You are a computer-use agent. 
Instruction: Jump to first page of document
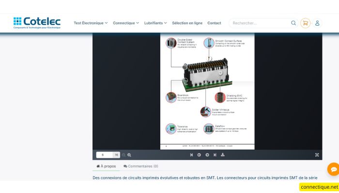point(191,155)
